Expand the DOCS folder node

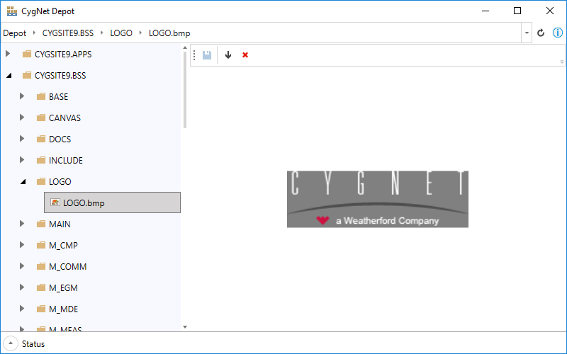22,139
